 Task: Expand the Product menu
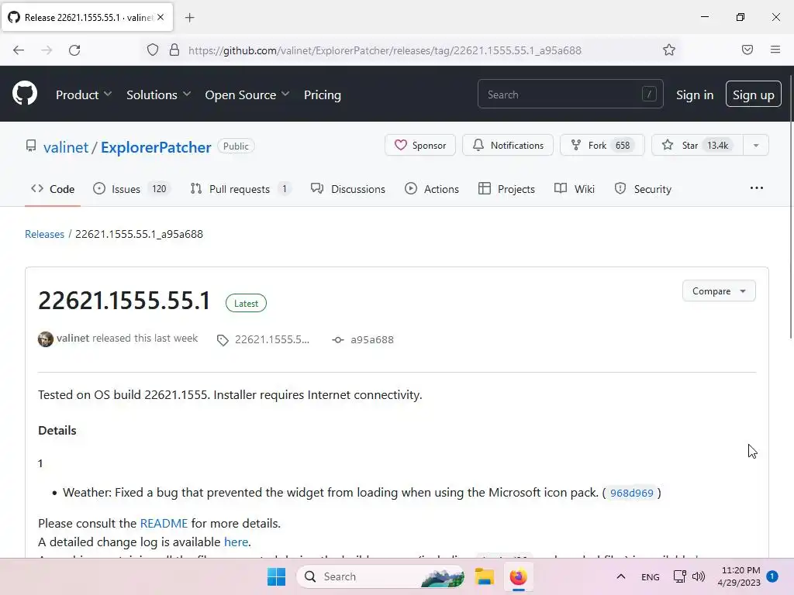tap(84, 95)
